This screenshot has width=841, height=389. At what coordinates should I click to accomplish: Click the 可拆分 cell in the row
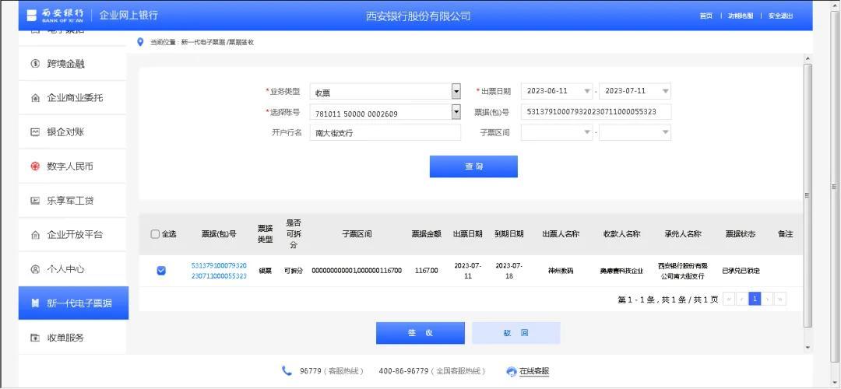[x=294, y=271]
